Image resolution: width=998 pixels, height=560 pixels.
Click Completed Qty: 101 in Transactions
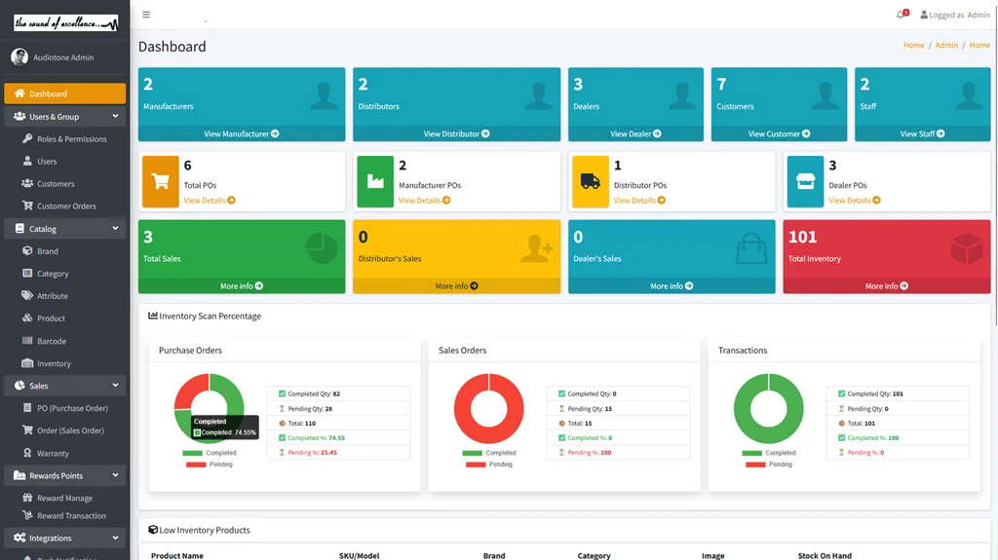pyautogui.click(x=898, y=393)
